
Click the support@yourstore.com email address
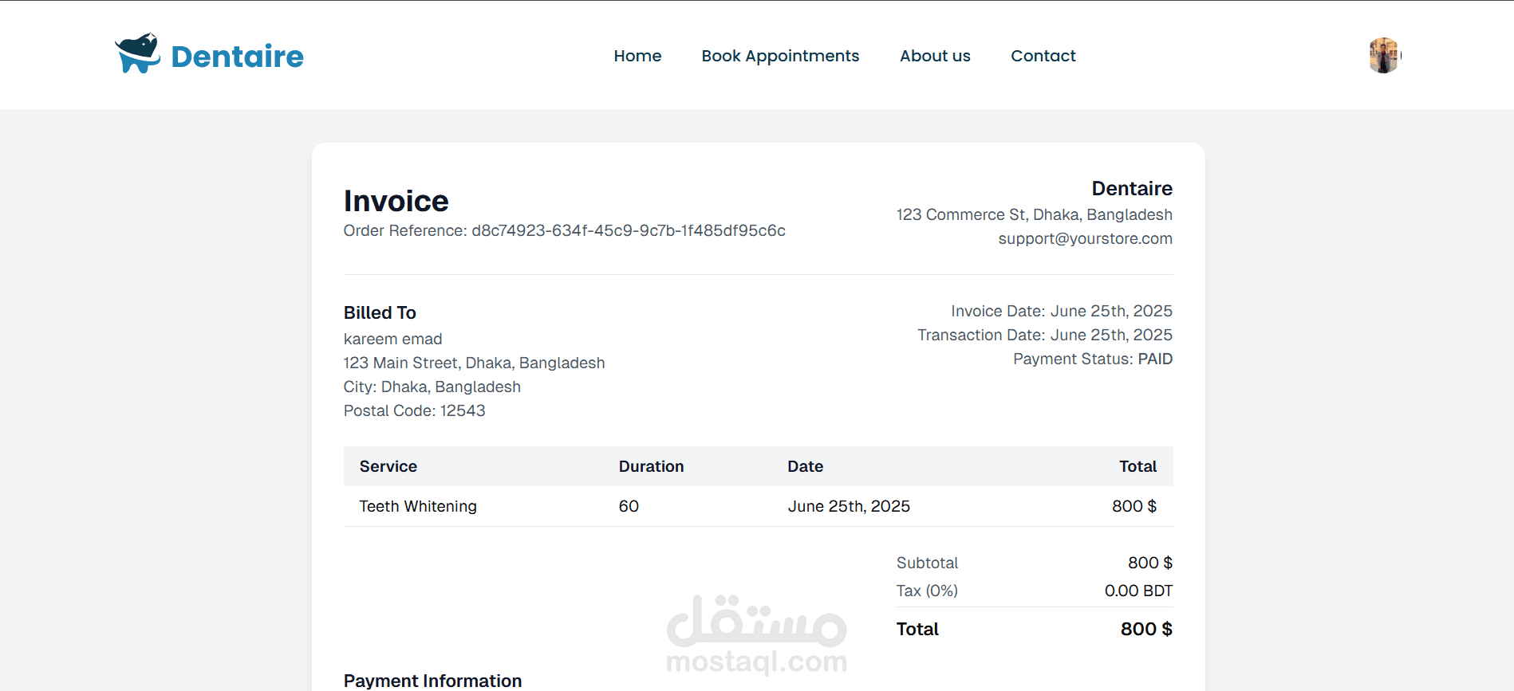point(1085,238)
